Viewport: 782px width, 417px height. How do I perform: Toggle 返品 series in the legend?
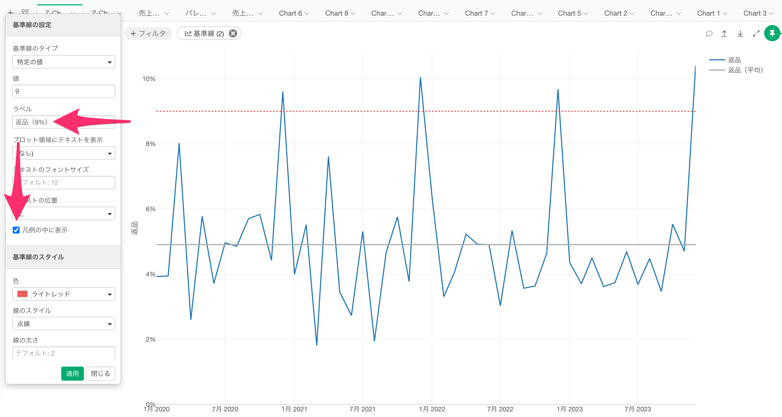click(734, 60)
